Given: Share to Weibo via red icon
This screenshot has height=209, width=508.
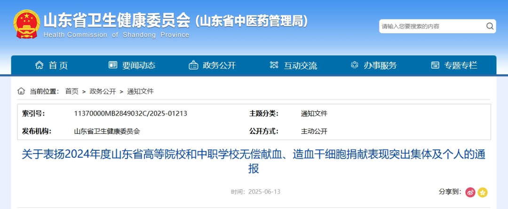Looking at the screenshot, I should click(470, 193).
